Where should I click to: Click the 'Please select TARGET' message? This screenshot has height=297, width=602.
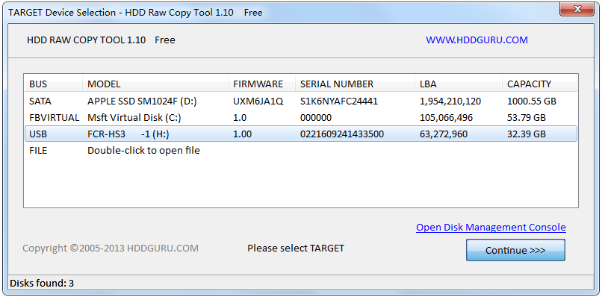(296, 248)
